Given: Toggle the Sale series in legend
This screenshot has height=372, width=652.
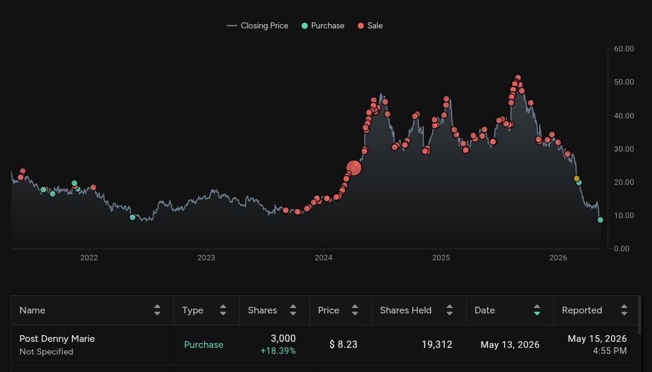Looking at the screenshot, I should [x=370, y=26].
